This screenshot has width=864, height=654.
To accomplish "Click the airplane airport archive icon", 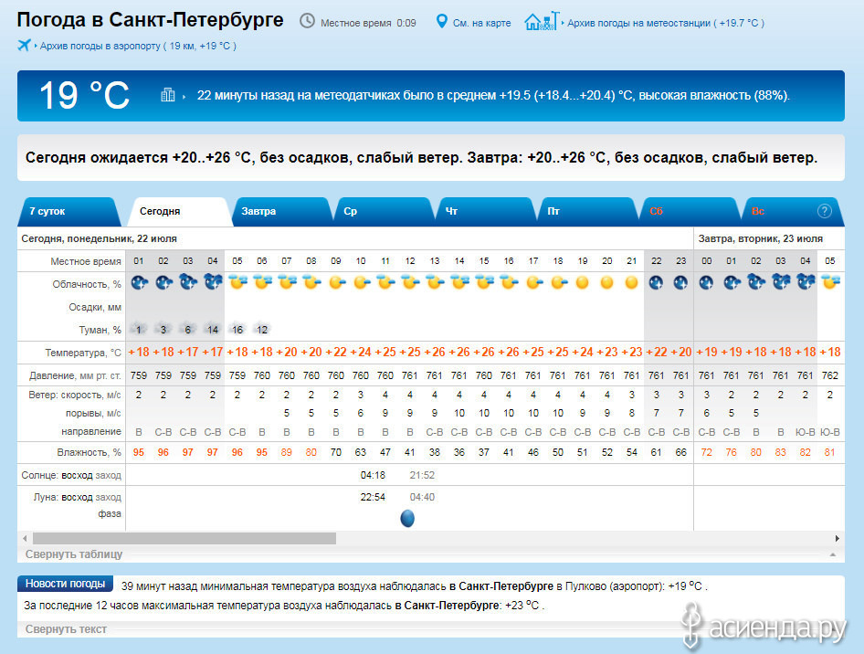I will click(x=25, y=45).
